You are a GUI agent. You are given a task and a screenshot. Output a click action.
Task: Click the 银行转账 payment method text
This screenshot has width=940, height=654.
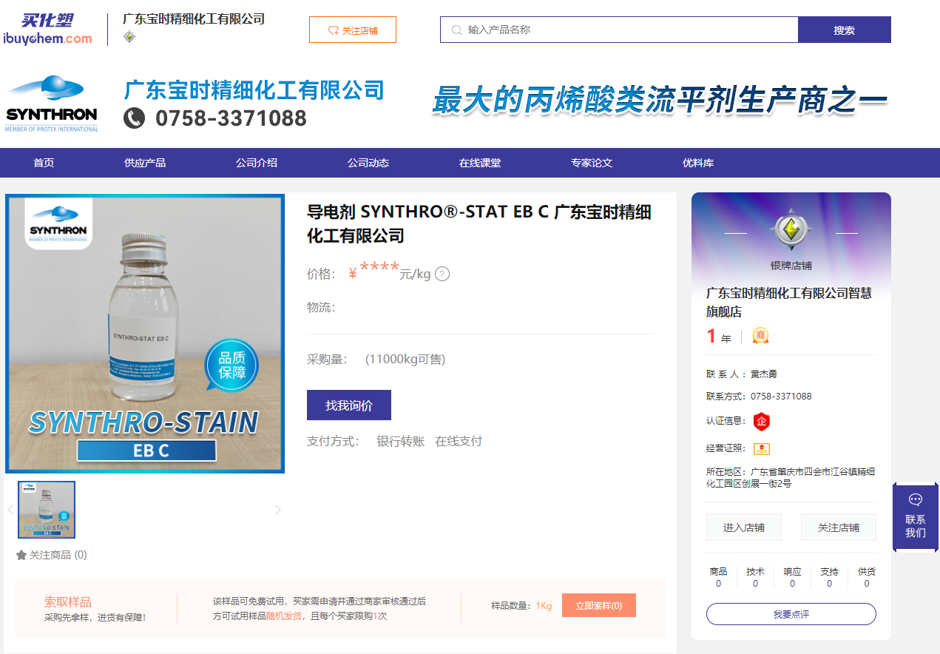(x=401, y=442)
